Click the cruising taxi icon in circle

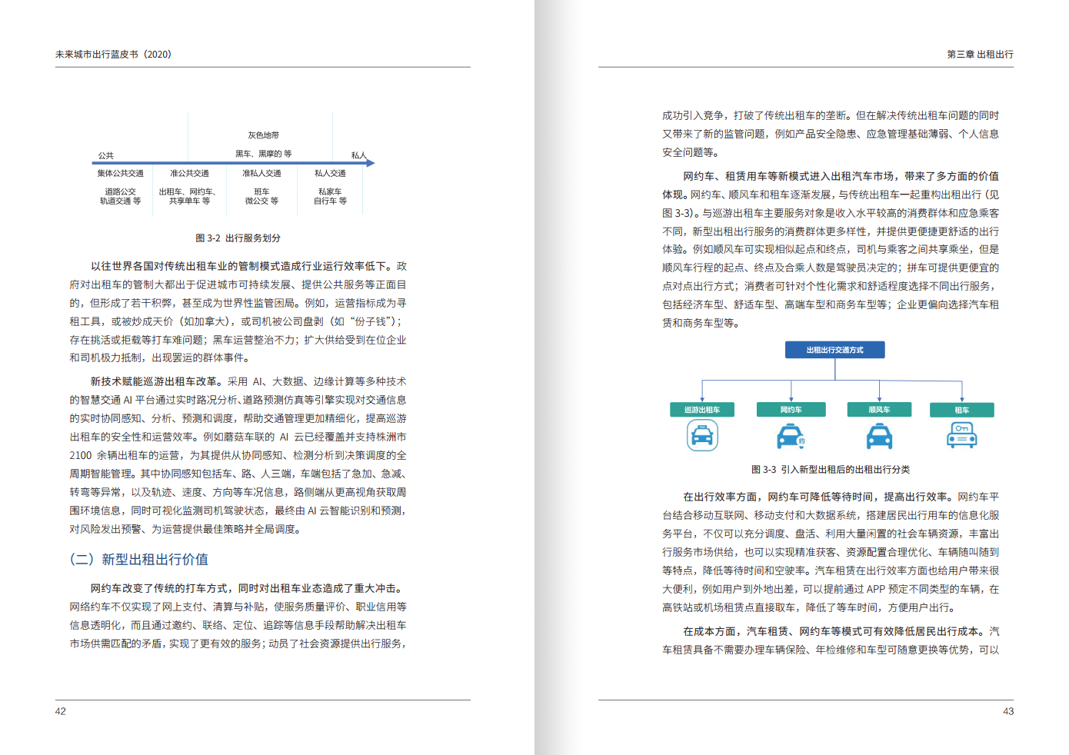pyautogui.click(x=702, y=436)
